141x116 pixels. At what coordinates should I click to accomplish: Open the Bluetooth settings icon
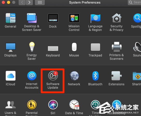(95, 76)
